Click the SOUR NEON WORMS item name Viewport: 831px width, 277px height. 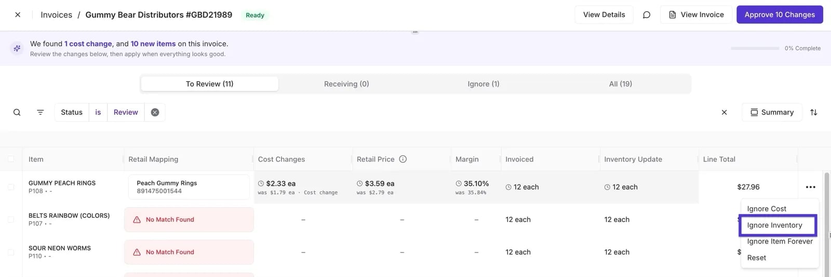pyautogui.click(x=60, y=248)
